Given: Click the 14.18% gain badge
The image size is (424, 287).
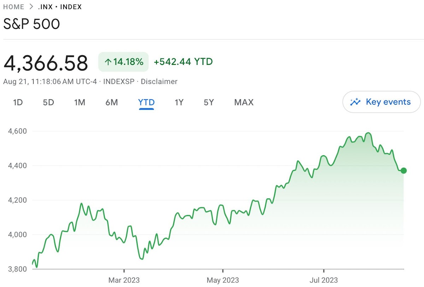Looking at the screenshot, I should pos(124,62).
